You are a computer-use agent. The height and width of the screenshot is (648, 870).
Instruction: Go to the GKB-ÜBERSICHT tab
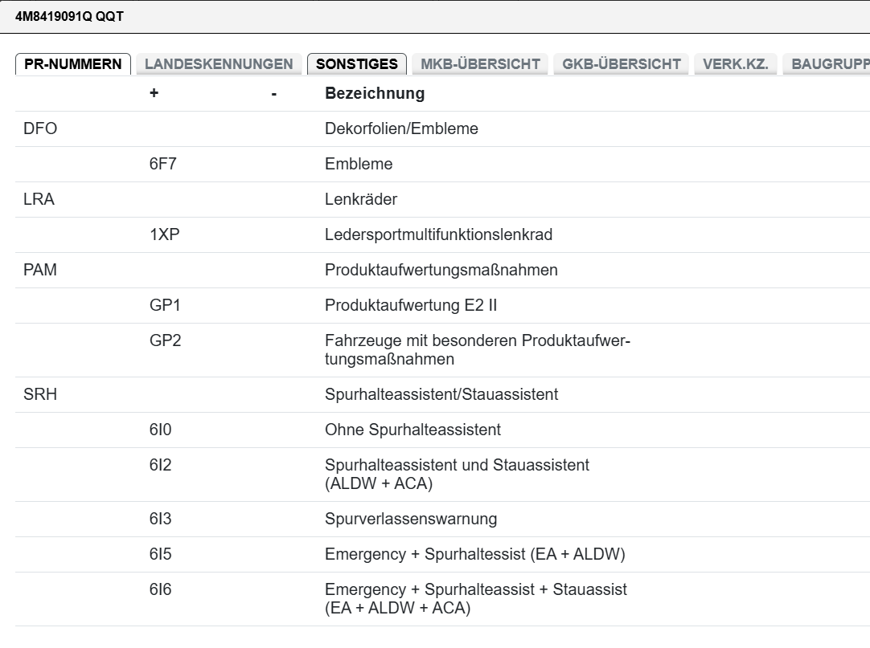click(x=622, y=64)
